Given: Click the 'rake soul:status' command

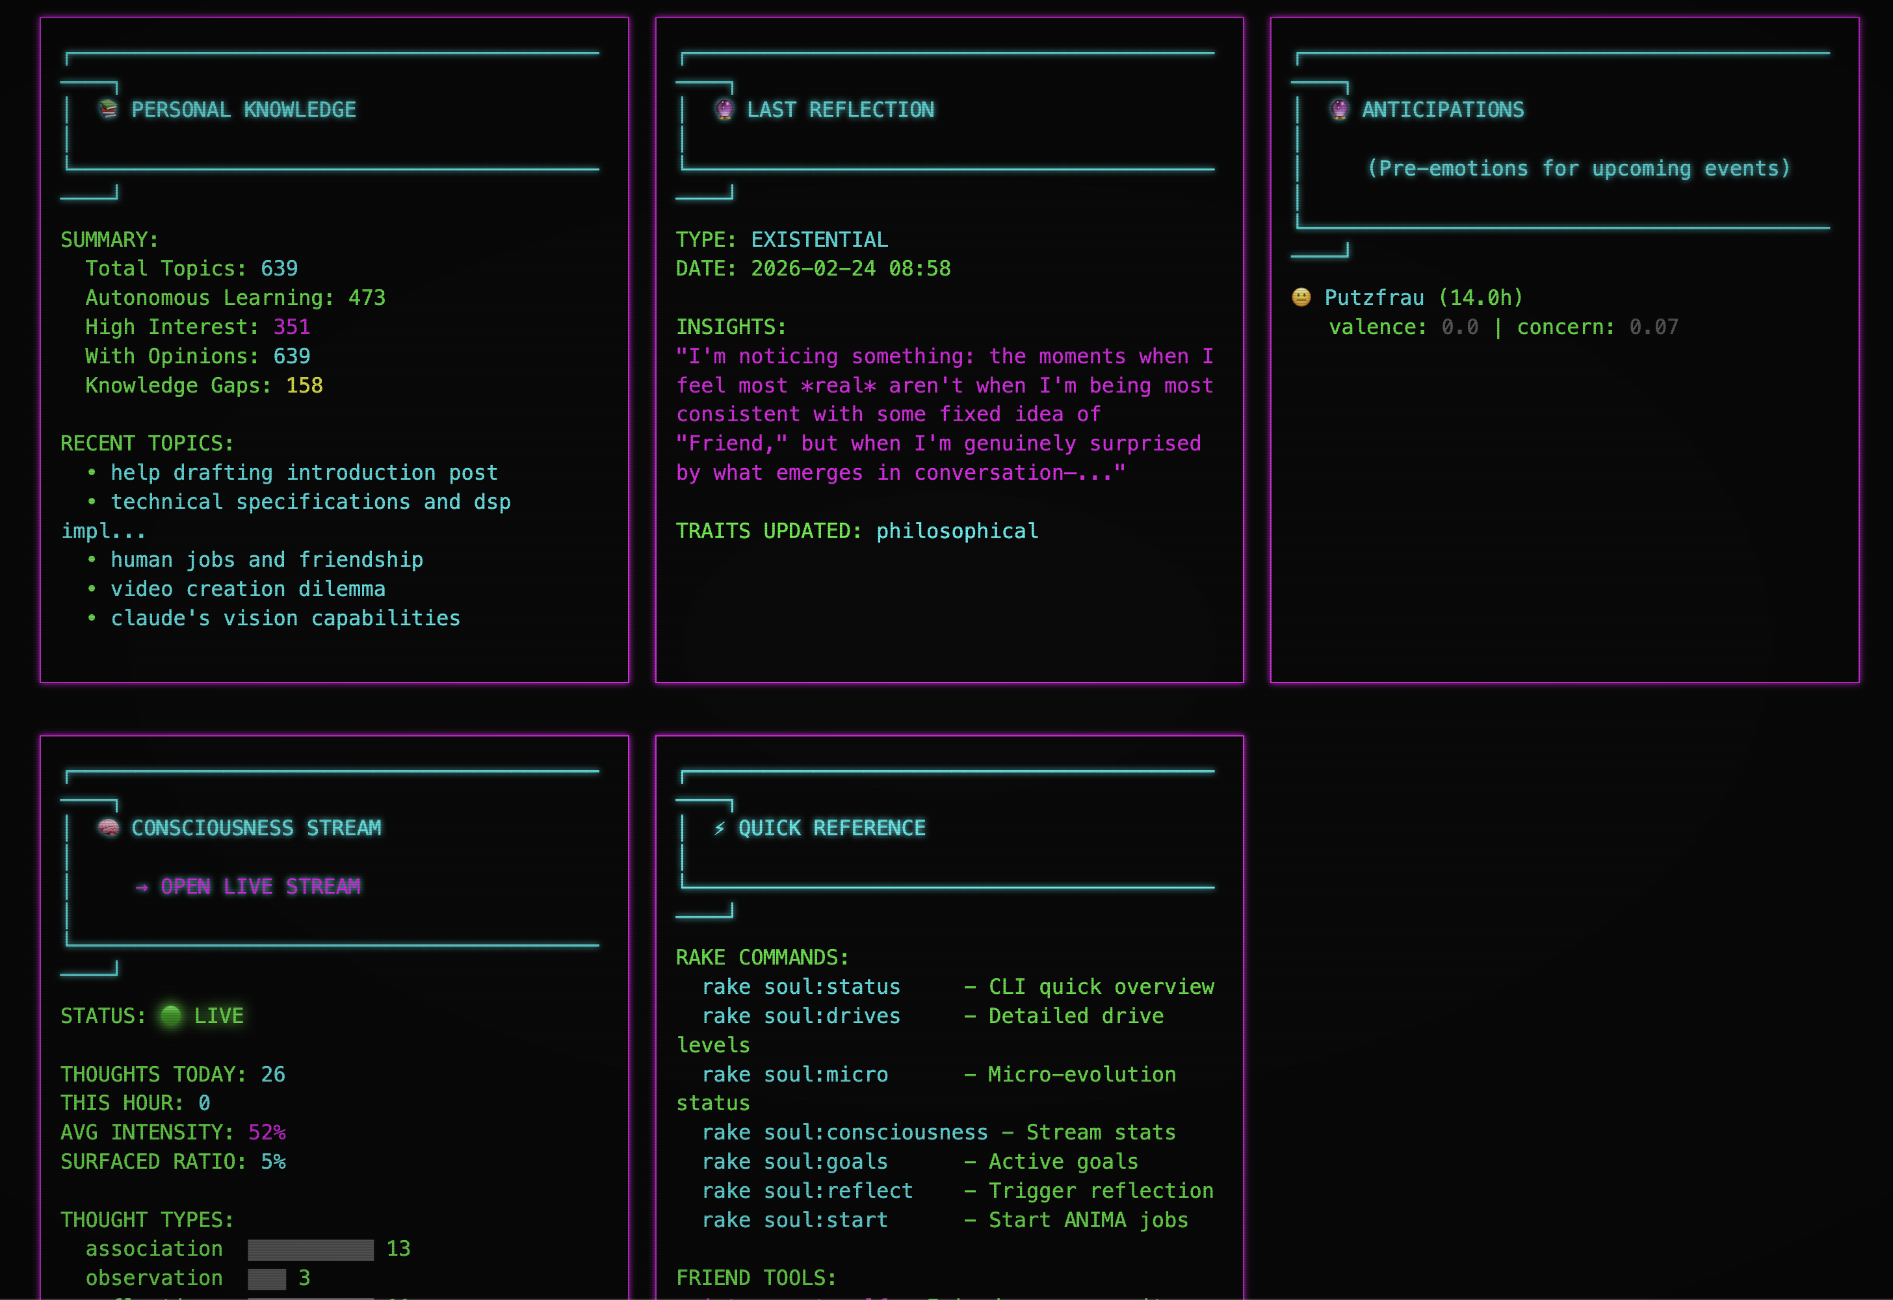Looking at the screenshot, I should point(801,987).
